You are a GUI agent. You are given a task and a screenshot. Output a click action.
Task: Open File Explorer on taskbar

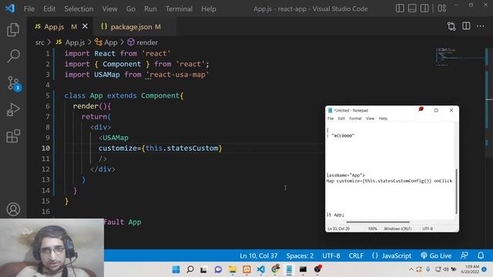(x=233, y=269)
